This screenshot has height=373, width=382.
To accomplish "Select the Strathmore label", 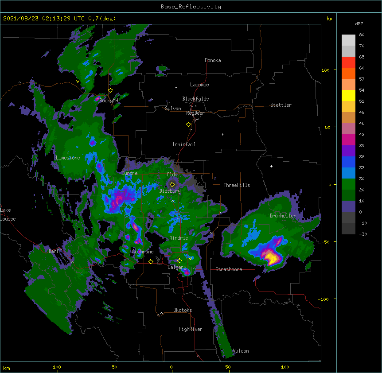I will 229,269.
